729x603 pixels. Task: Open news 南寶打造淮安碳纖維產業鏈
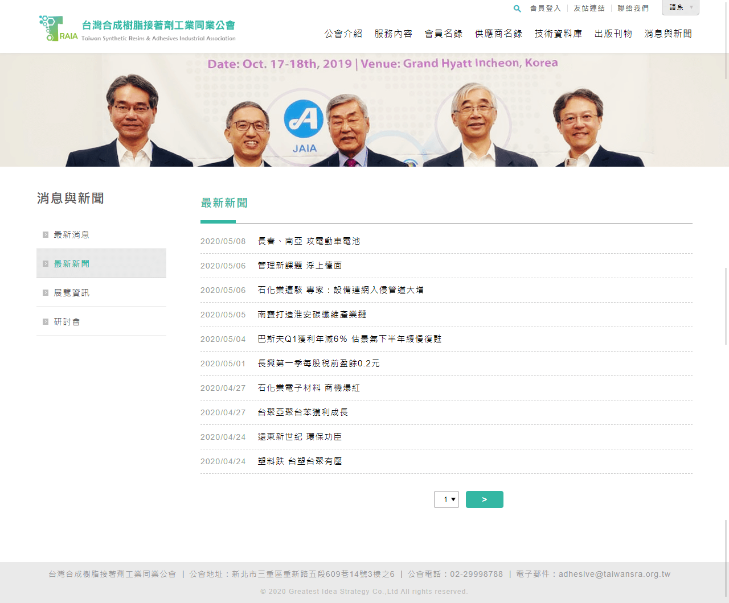click(x=312, y=315)
